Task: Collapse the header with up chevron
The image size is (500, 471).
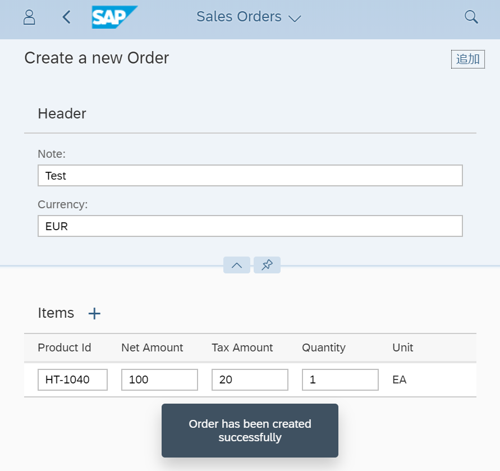Action: [x=237, y=265]
